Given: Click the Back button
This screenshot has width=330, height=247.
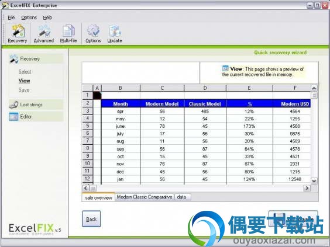Looking at the screenshot, I should point(91,219).
